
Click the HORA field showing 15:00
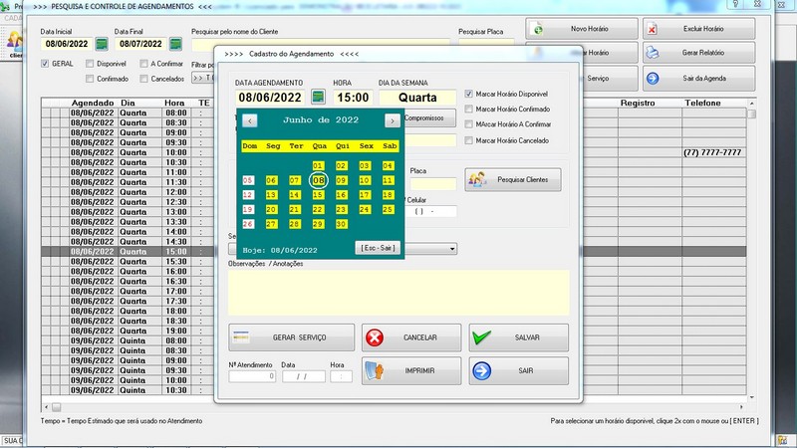point(354,98)
